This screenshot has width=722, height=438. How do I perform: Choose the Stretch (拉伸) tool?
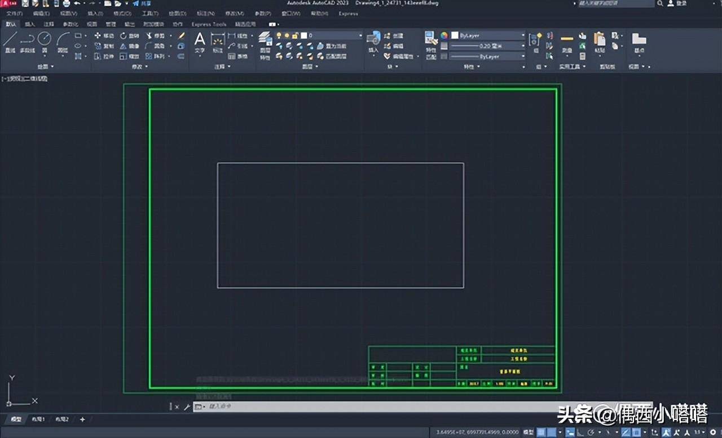coord(104,56)
